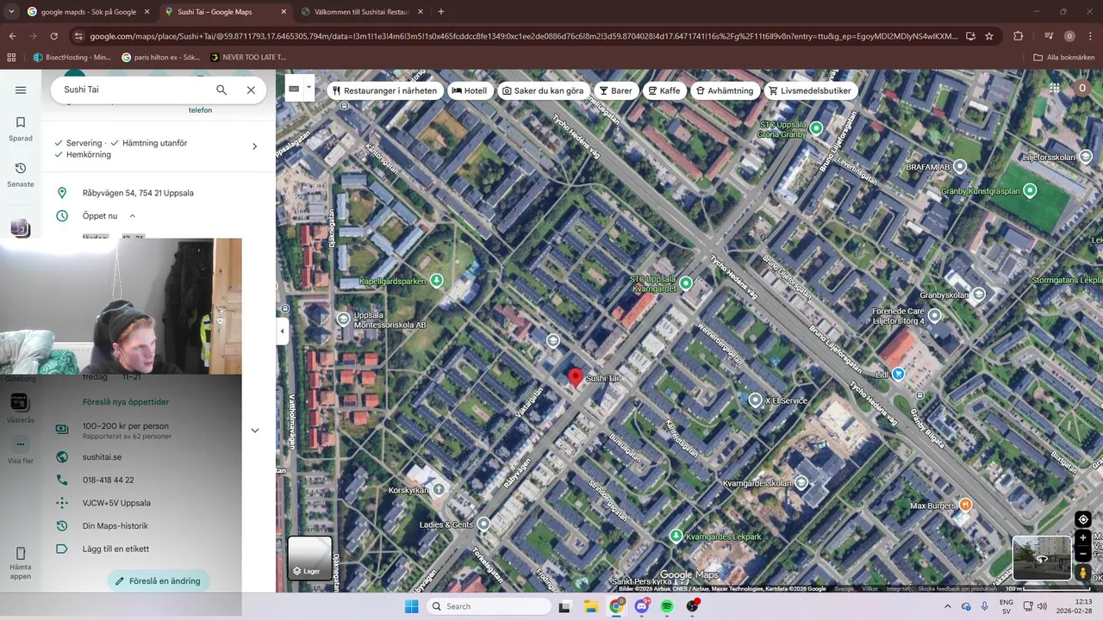This screenshot has height=620, width=1103.
Task: Click the red Sushi Tai map pin
Action: click(575, 377)
